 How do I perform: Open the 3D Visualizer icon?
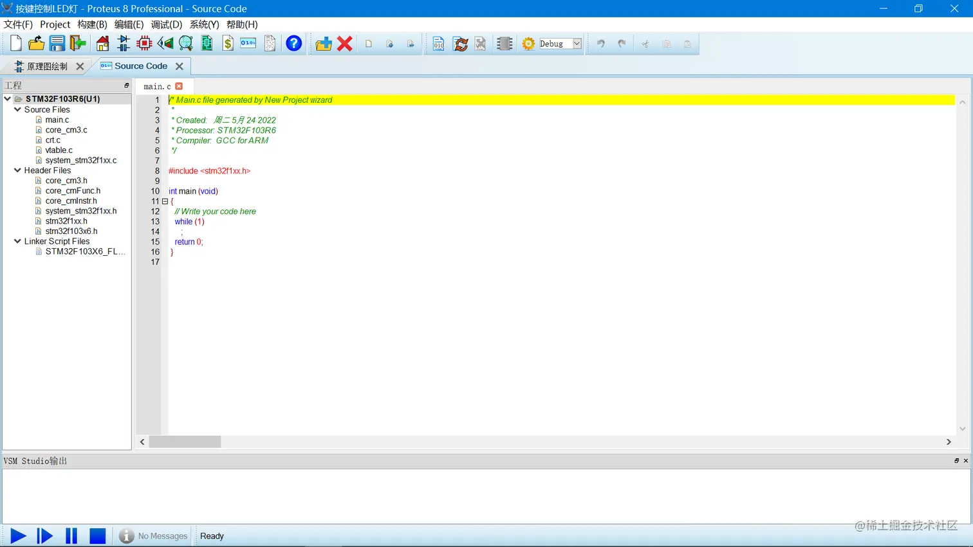point(165,44)
